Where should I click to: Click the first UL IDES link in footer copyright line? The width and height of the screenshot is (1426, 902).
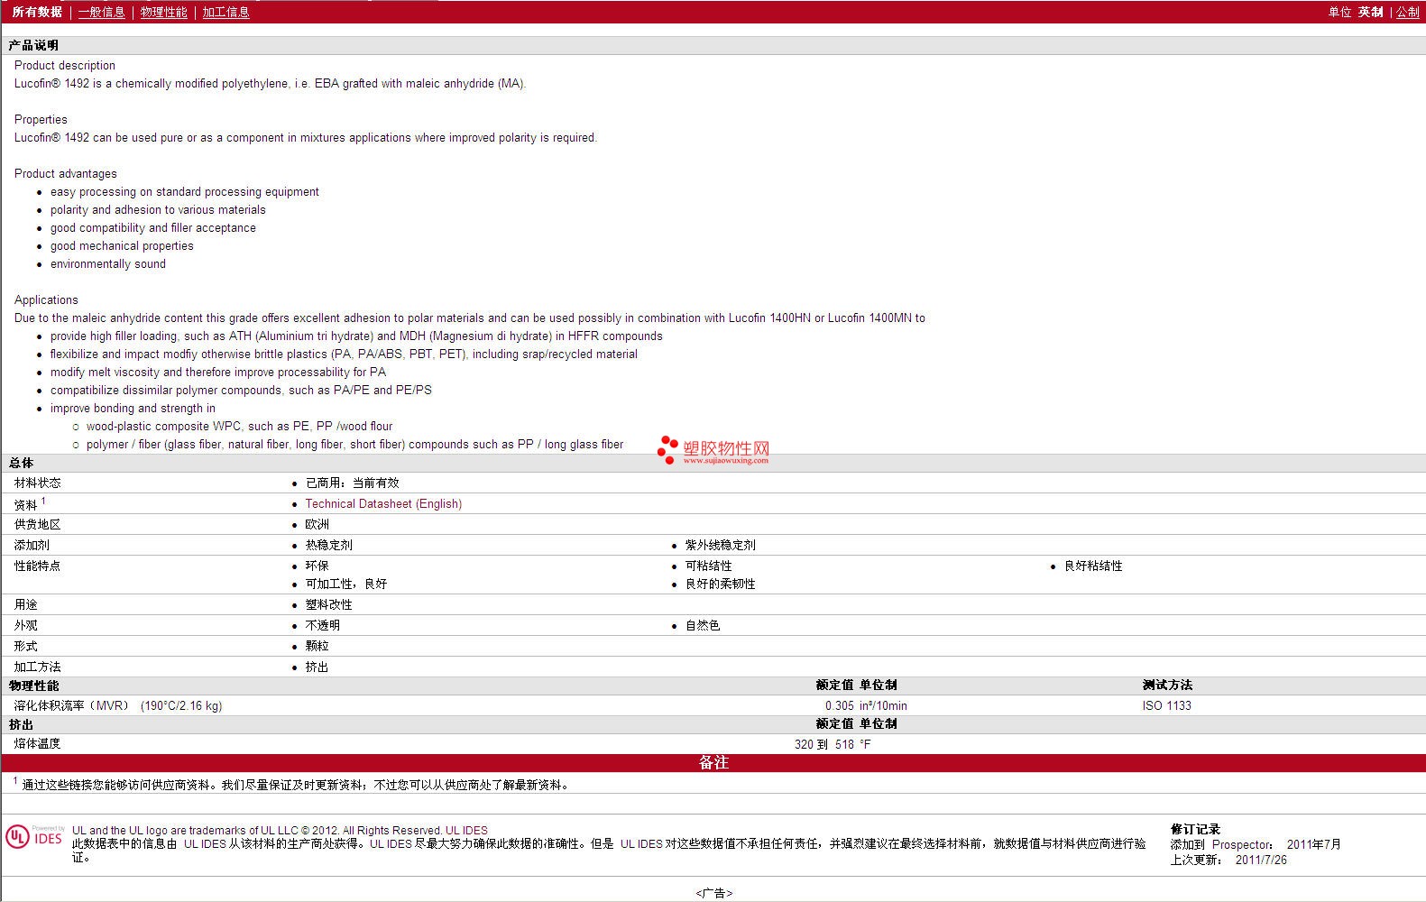pos(466,830)
